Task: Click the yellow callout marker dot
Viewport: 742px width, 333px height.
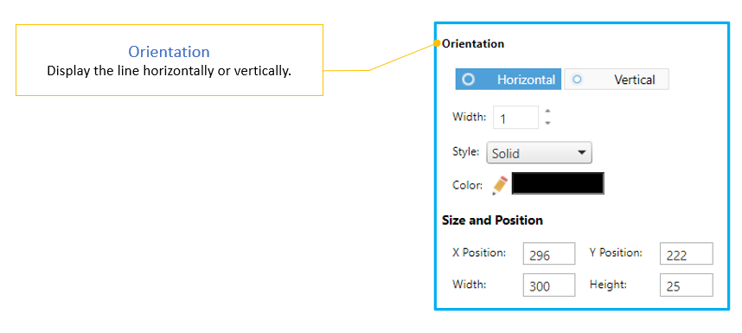Action: pyautogui.click(x=438, y=44)
